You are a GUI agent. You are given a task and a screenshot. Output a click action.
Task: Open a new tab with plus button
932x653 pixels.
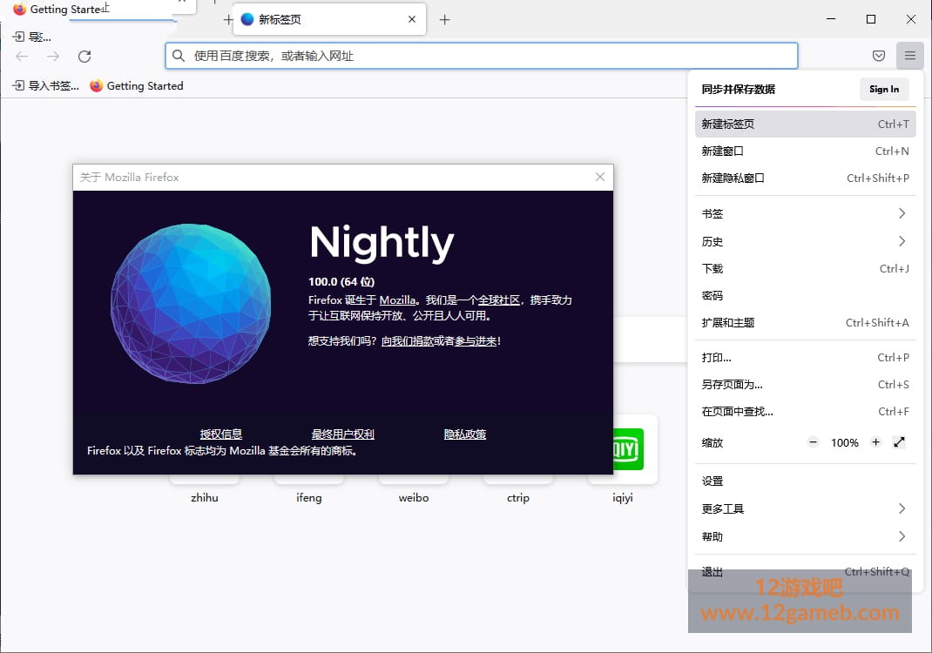click(x=444, y=20)
